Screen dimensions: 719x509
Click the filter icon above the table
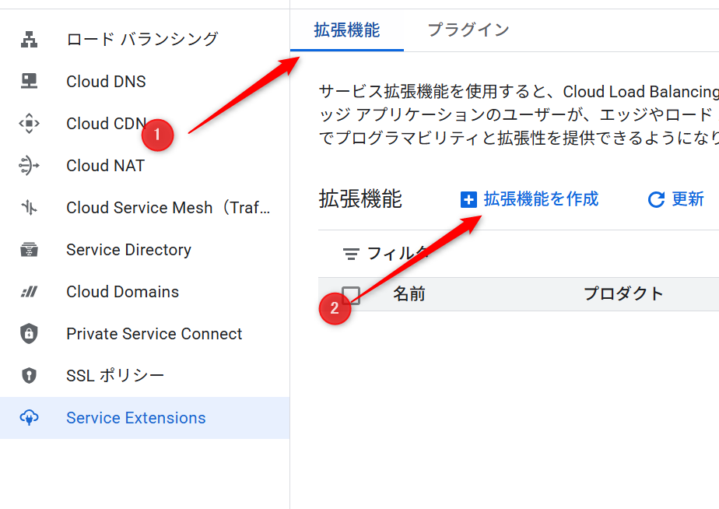352,254
